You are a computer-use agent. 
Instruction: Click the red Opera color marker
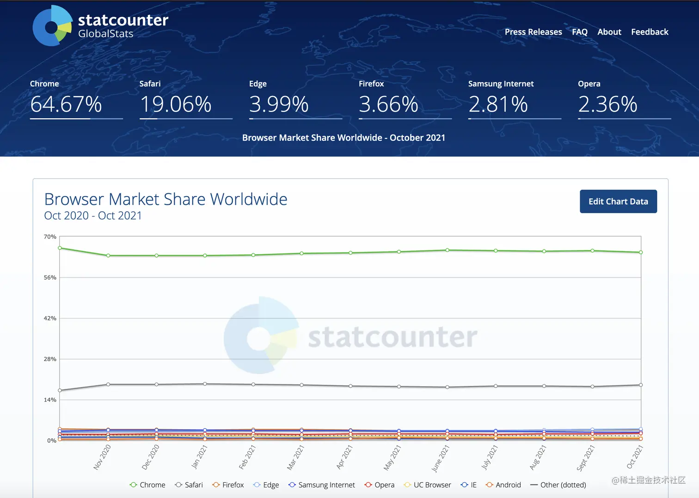coord(368,485)
